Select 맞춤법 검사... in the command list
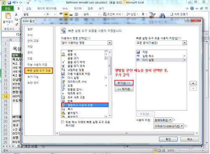Image resolution: width=210 pixels, height=154 pixels. 85,89
